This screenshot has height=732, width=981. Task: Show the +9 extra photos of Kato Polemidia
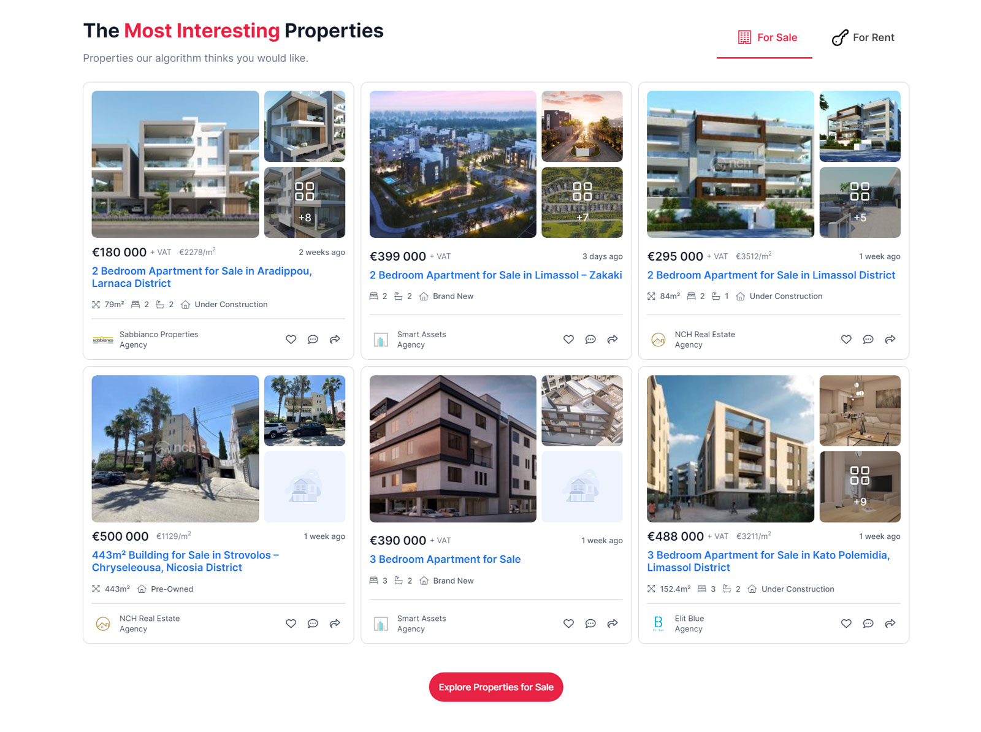click(860, 487)
